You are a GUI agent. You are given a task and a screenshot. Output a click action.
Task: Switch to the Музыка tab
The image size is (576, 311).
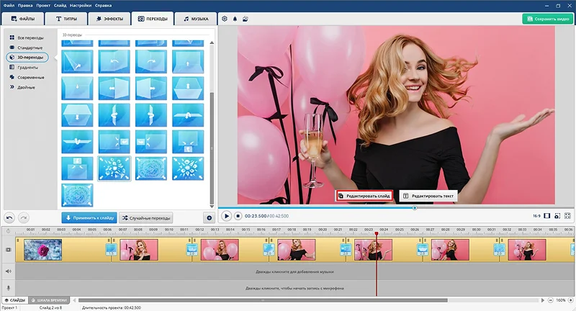point(196,19)
